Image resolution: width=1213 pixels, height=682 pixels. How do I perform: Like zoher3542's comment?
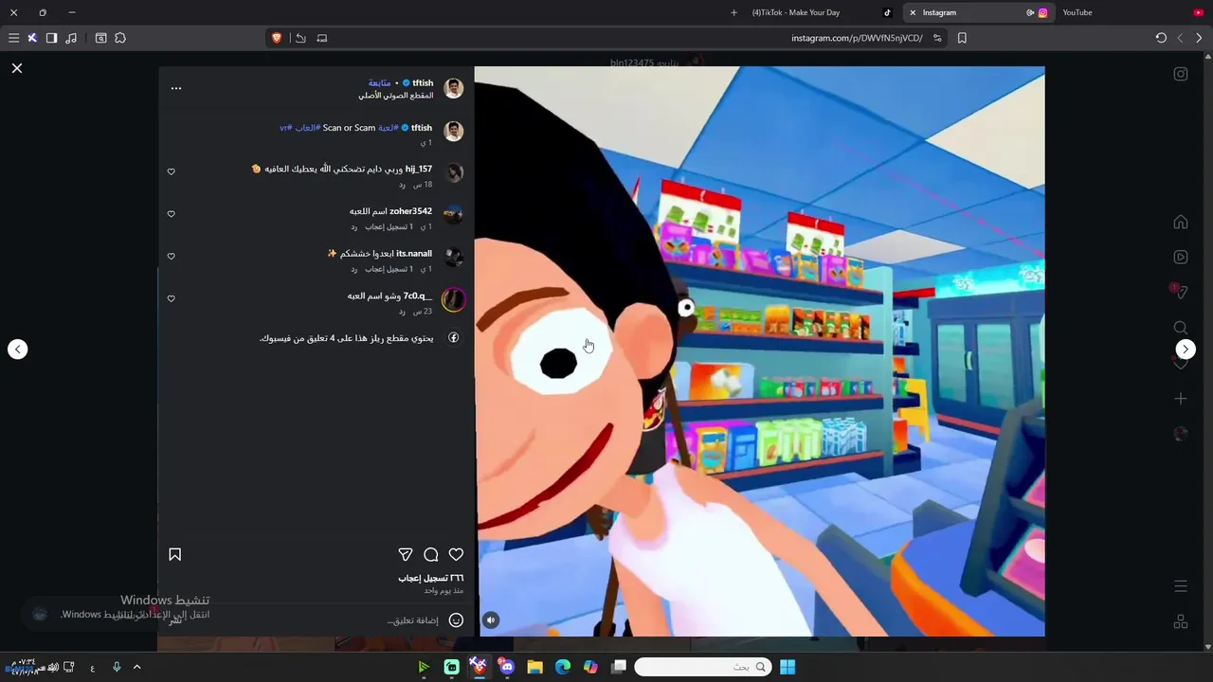pos(172,214)
